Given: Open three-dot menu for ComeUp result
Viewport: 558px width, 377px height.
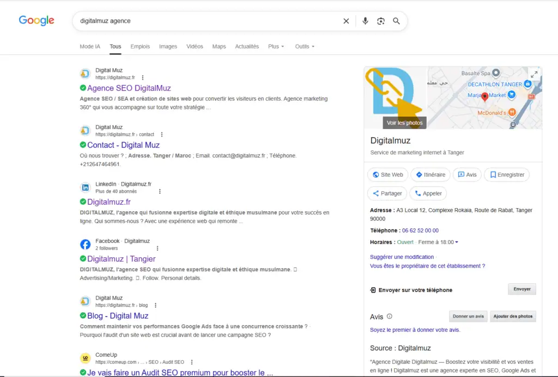Looking at the screenshot, I should pyautogui.click(x=192, y=362).
